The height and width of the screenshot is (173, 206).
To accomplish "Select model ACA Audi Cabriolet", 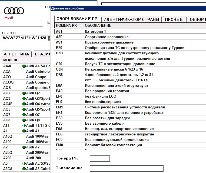I will coord(26,71).
